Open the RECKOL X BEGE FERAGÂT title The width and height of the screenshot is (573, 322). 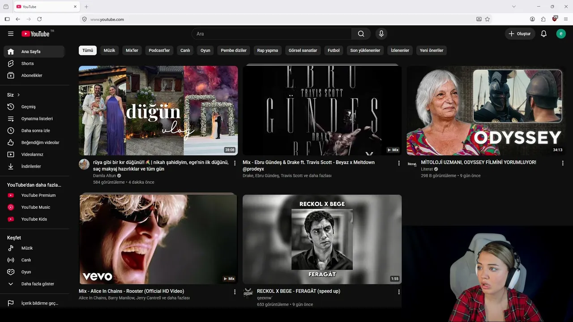pos(299,291)
